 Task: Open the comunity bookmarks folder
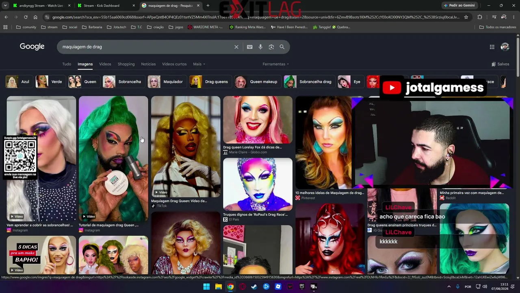coord(26,27)
